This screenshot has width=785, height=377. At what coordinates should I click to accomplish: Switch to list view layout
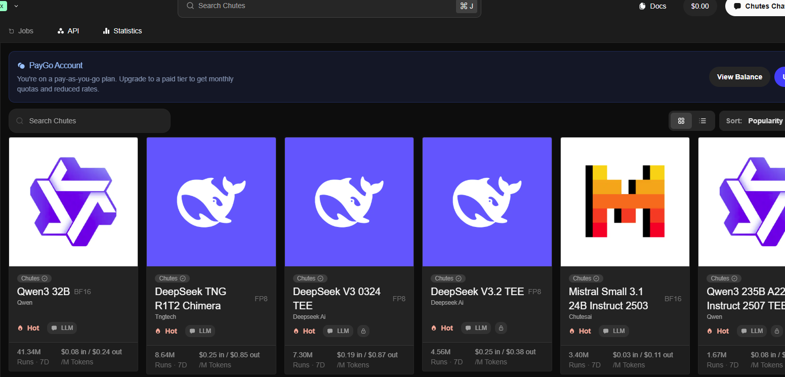click(703, 121)
